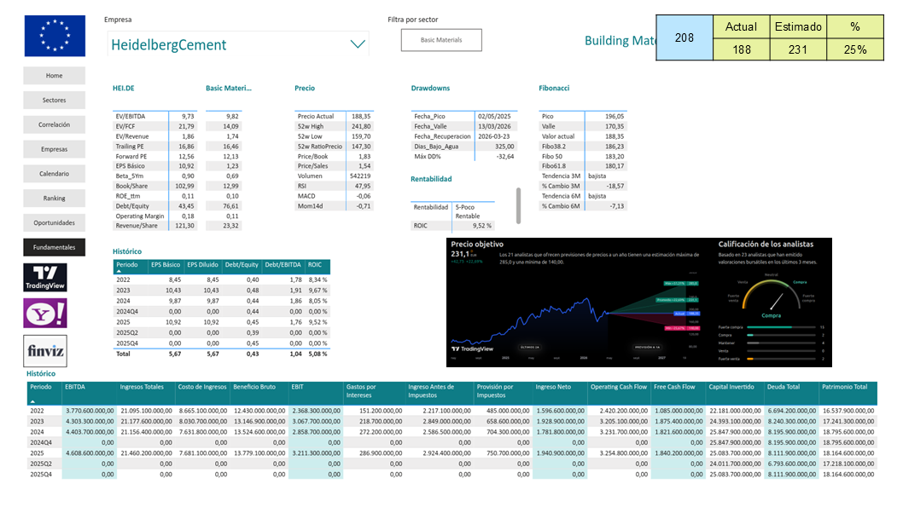903x507 pixels.
Task: Go to the Home page
Action: (x=54, y=75)
